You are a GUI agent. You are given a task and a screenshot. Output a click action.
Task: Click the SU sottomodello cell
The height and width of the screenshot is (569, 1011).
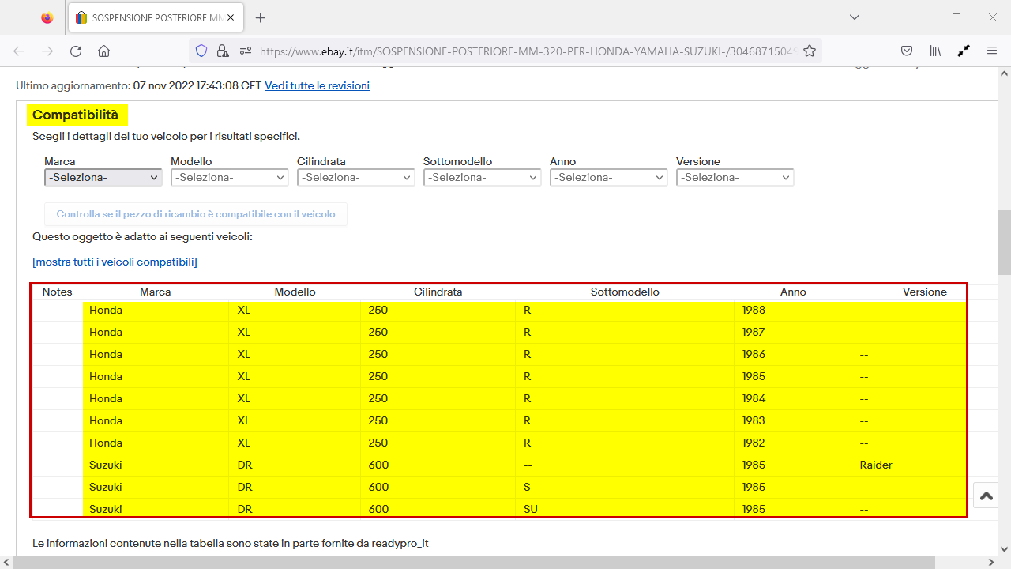531,509
